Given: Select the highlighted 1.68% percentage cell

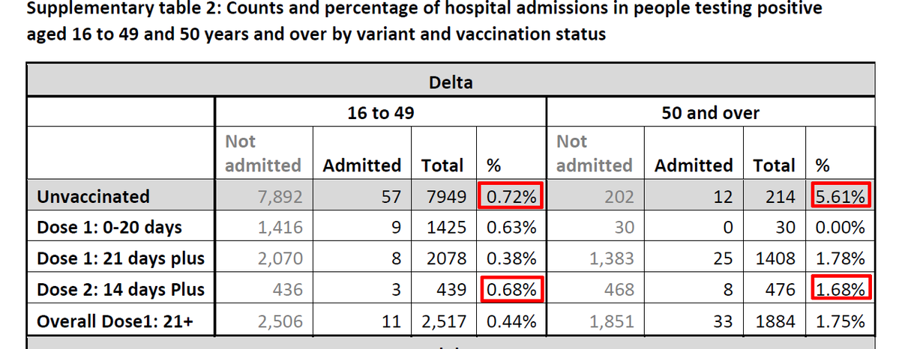Looking at the screenshot, I should pyautogui.click(x=840, y=290).
